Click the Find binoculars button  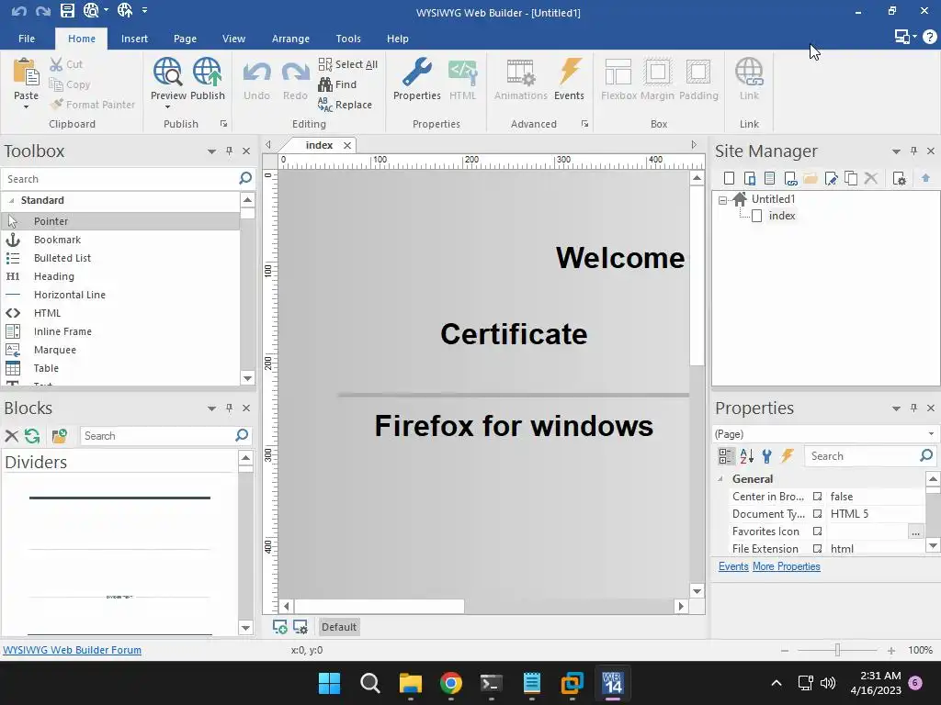337,84
